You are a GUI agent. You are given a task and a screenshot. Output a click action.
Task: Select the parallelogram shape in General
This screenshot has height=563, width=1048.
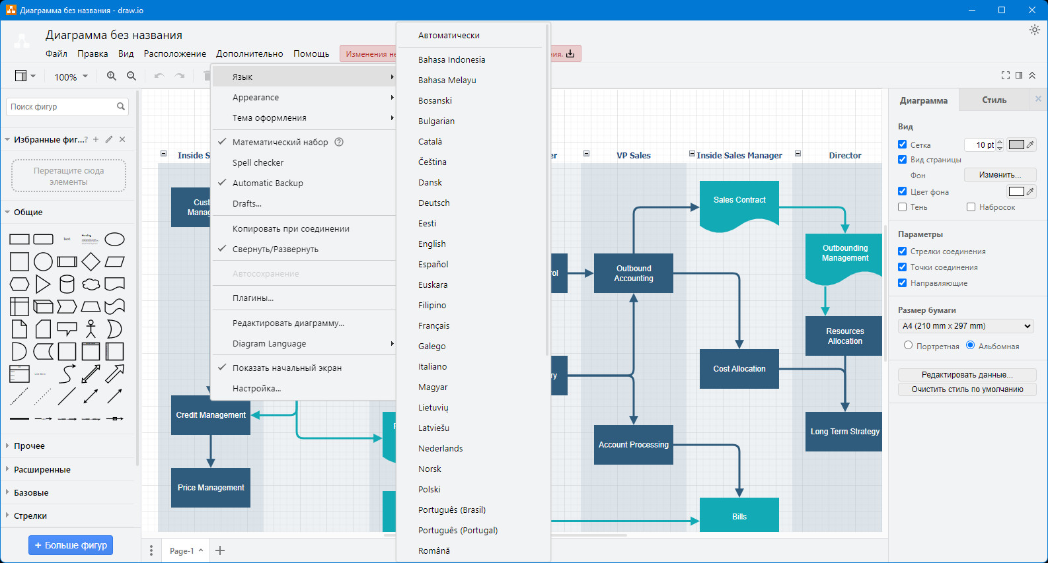tap(114, 261)
